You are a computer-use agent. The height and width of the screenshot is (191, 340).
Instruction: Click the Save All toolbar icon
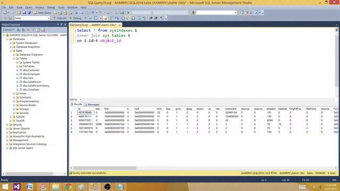[29, 13]
